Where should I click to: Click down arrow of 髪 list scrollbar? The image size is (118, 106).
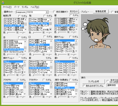50,29
